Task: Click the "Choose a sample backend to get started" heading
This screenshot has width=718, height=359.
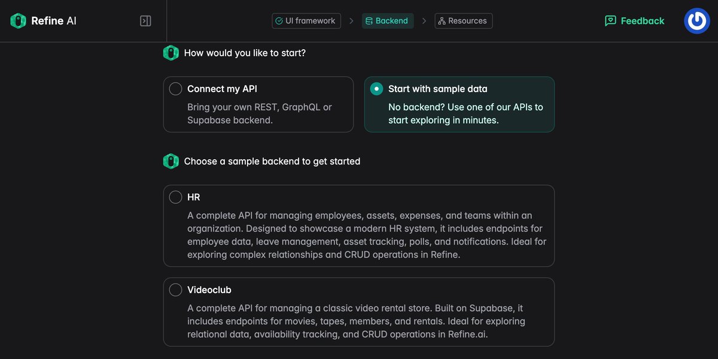Action: point(272,161)
